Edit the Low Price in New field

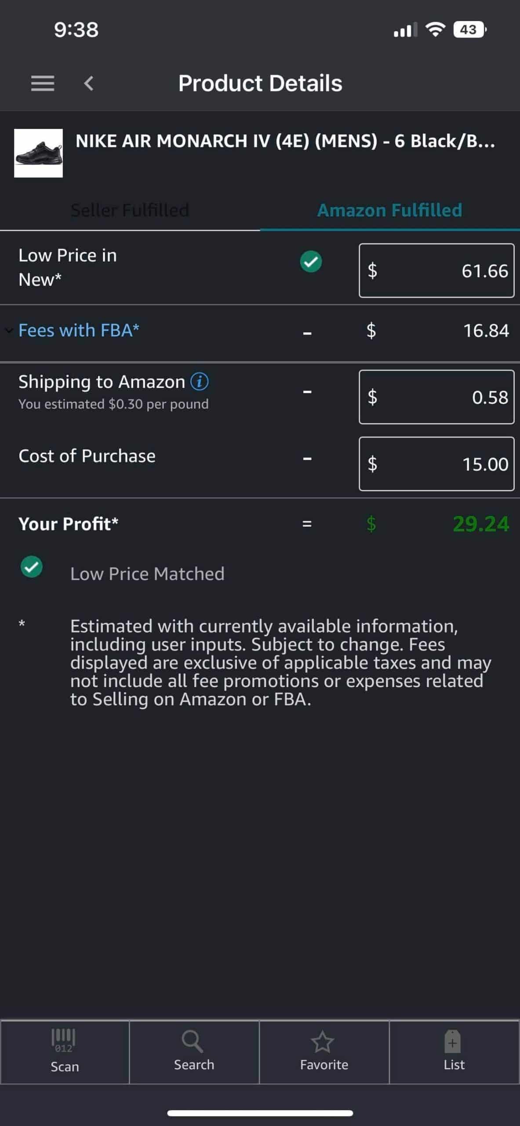click(436, 271)
